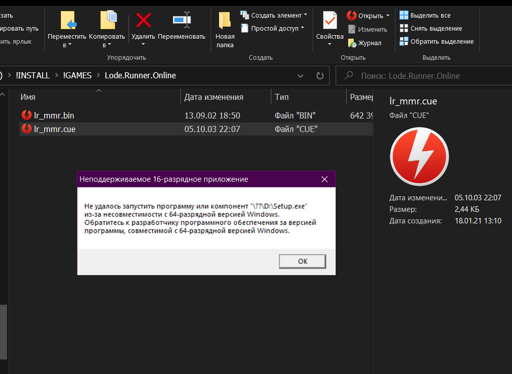Expand the Create element dropdown
This screenshot has width=512, height=374.
(305, 15)
